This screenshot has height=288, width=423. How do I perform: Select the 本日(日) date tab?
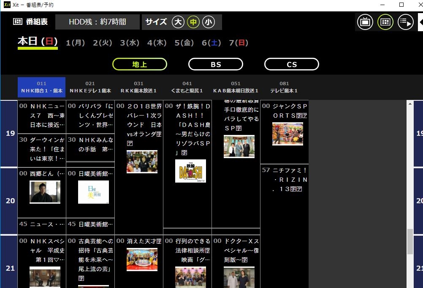[38, 42]
